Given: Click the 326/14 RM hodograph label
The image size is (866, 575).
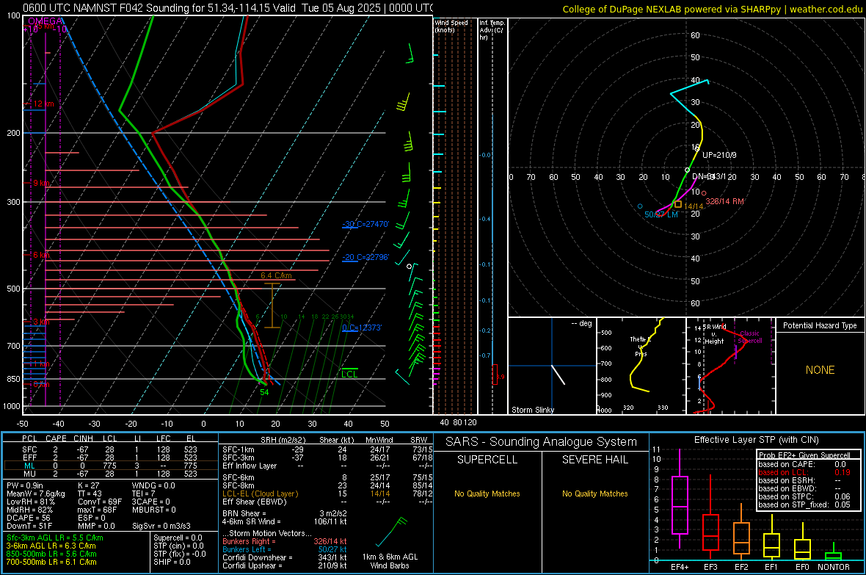Looking at the screenshot, I should tap(724, 201).
